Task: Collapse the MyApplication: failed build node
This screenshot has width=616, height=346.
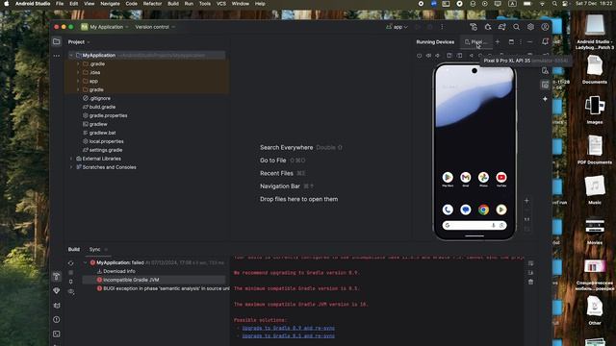Action: pos(86,262)
